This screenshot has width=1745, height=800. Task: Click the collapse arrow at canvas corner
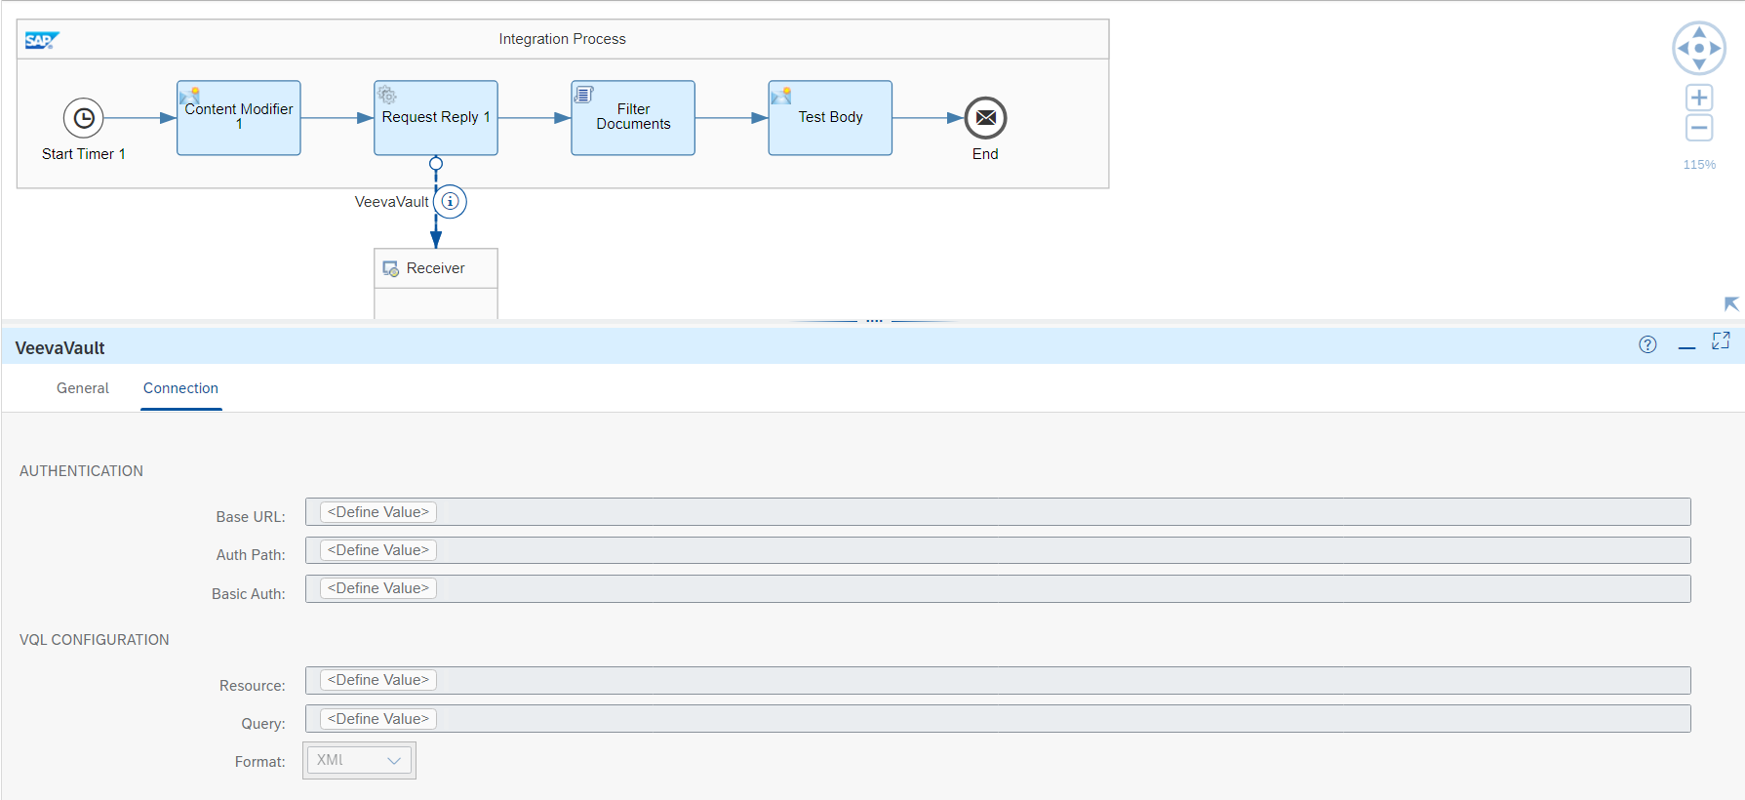(x=1731, y=304)
